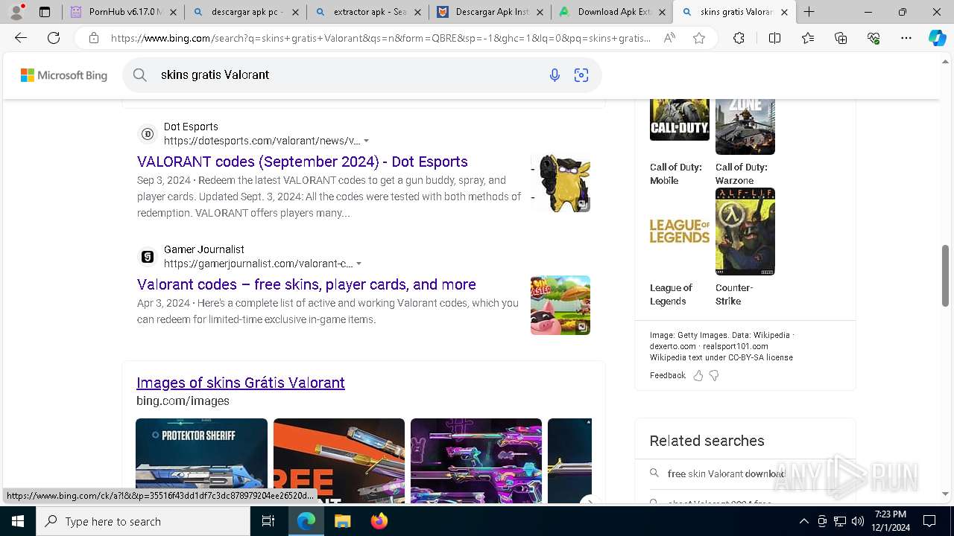Click the thumbs up feedback icon
954x536 pixels.
698,375
